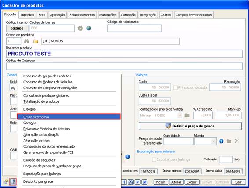249x188 pixels.
Task: Click the Quantidade input field
Action: [x=178, y=141]
